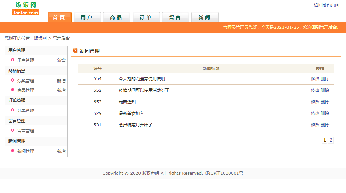Open 订单管理 link in sidebar
This screenshot has width=346, height=193.
(26, 110)
